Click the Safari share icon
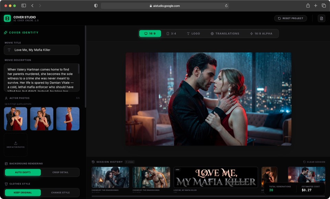 click(308, 6)
